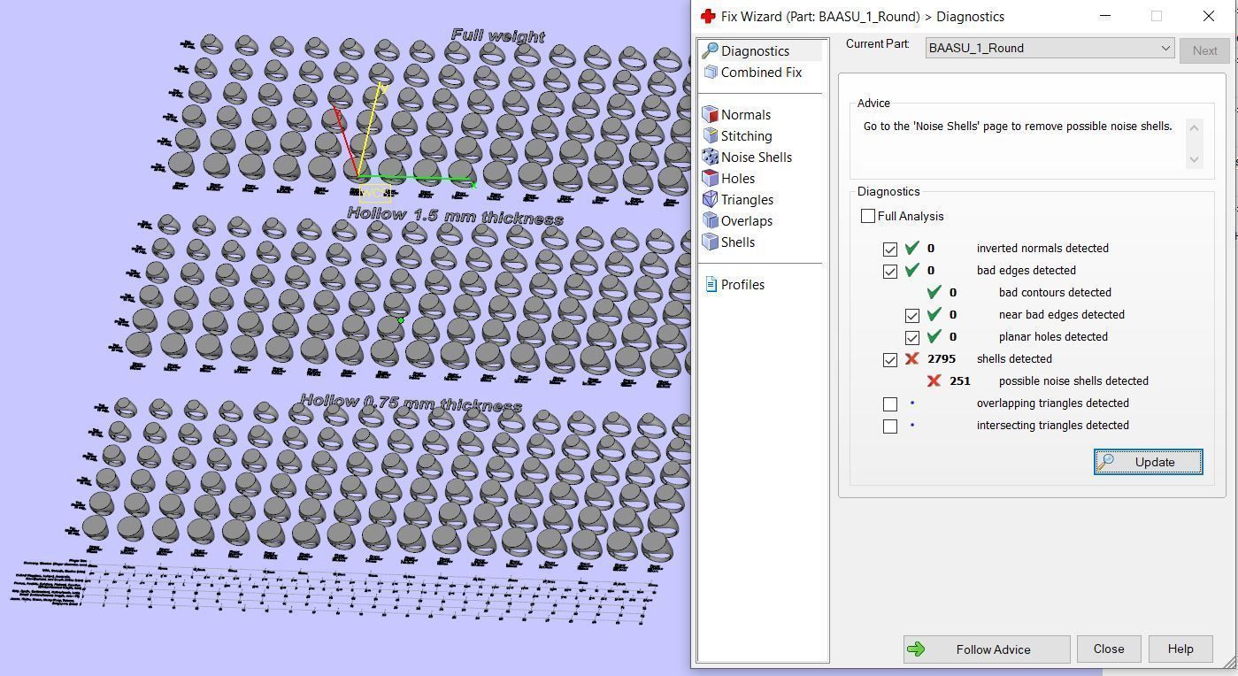Open the Noise Shells page
The image size is (1238, 676).
(x=757, y=157)
